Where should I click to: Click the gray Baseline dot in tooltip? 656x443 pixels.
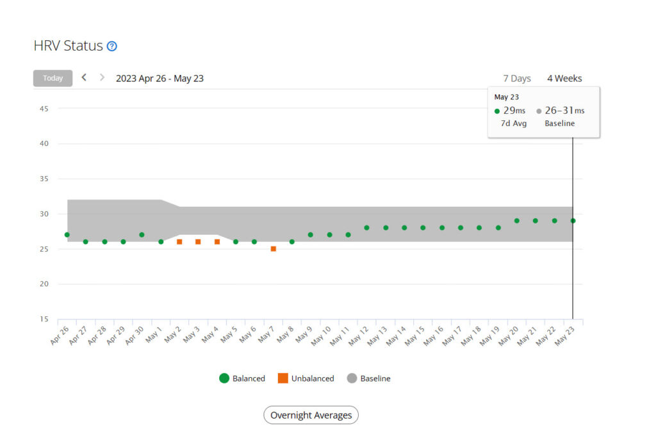(538, 110)
